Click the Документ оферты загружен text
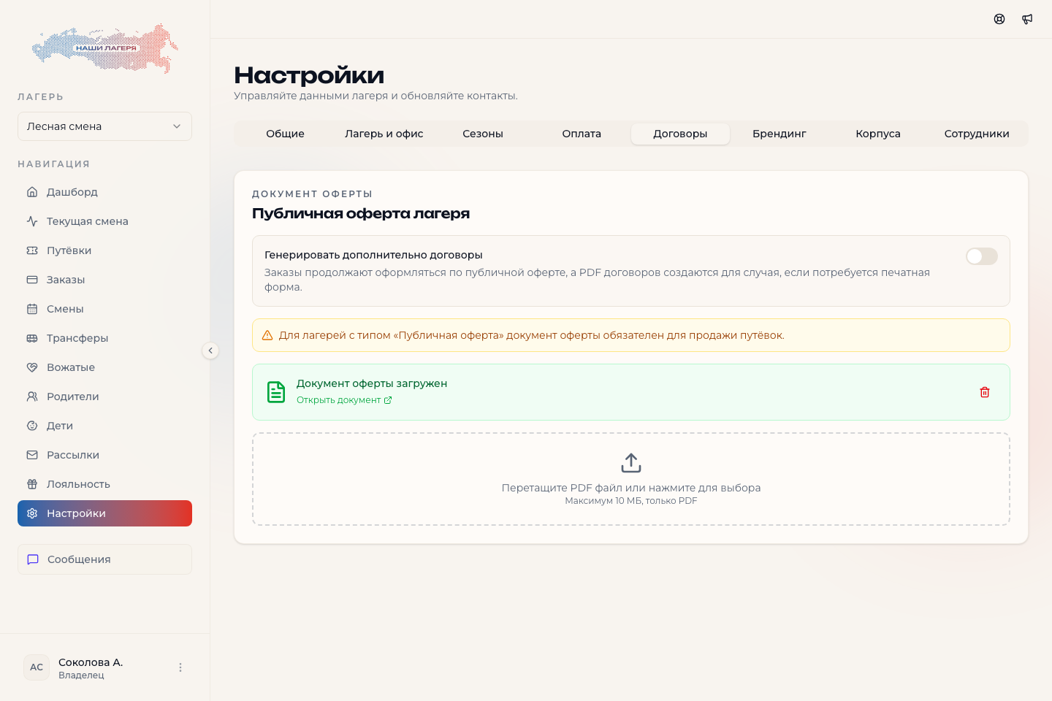Screen dimensions: 1052x701 point(372,383)
